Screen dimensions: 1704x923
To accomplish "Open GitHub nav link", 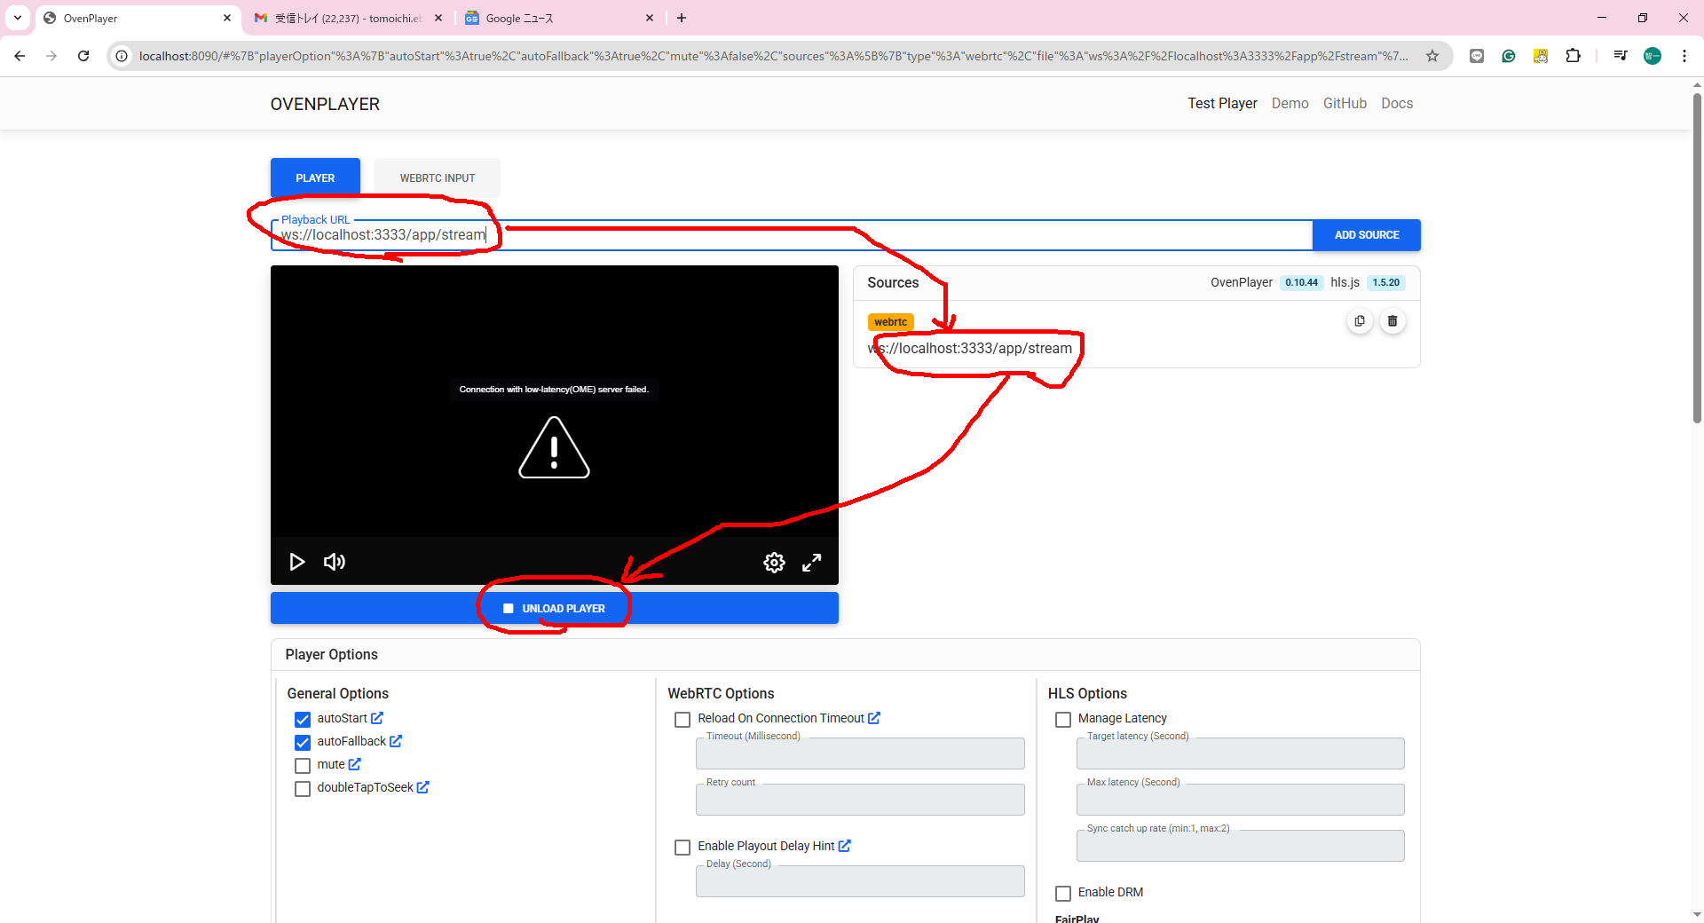I will click(x=1345, y=103).
